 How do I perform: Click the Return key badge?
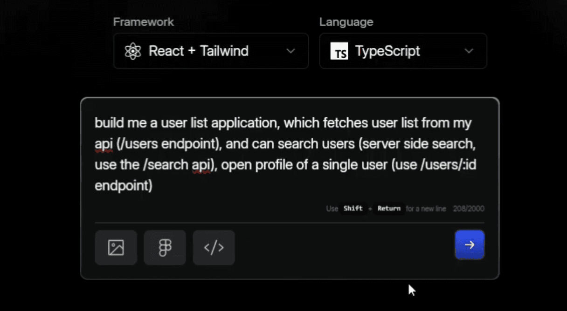389,209
